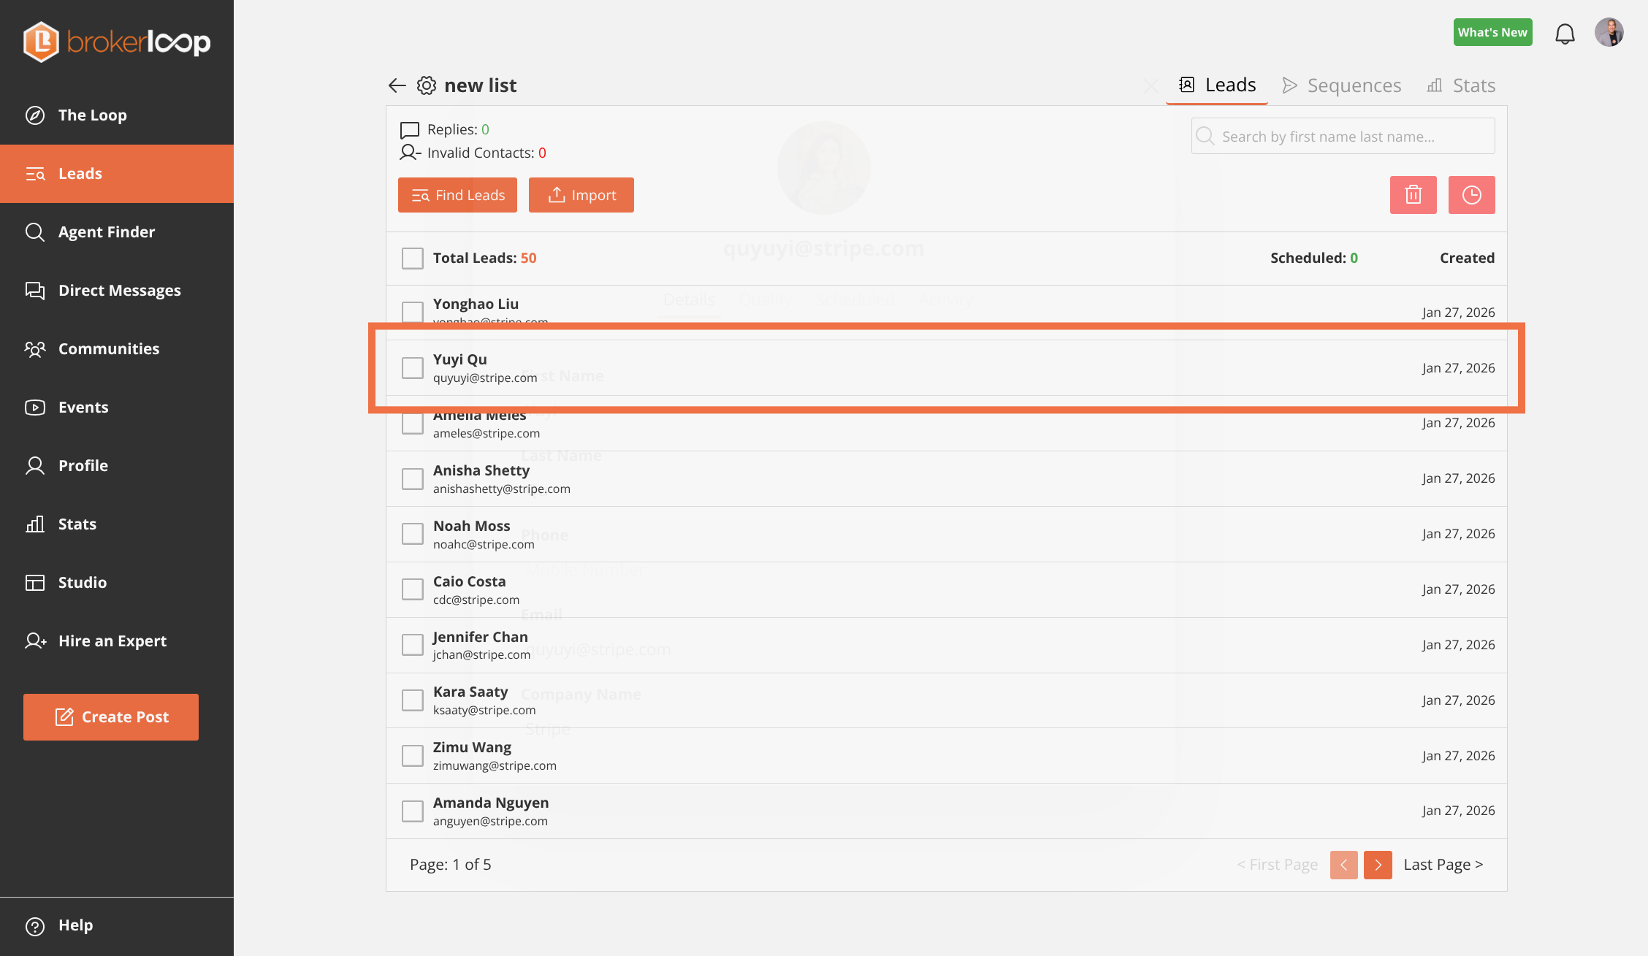Open notifications via the bell icon
Viewport: 1648px width, 956px height.
click(1565, 32)
